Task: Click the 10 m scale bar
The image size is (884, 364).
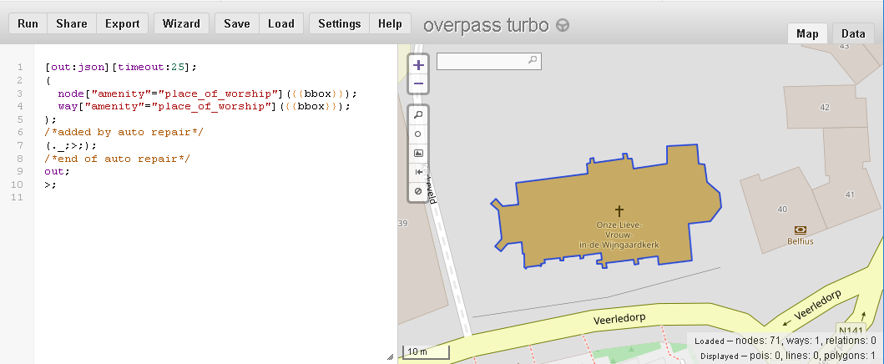Action: [426, 352]
